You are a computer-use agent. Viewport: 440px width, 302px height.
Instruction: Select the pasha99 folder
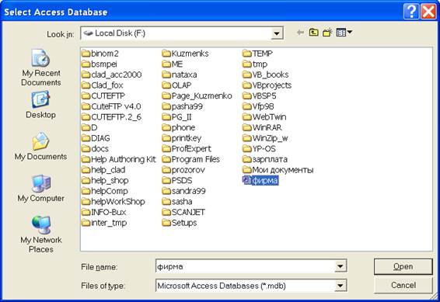coord(183,106)
